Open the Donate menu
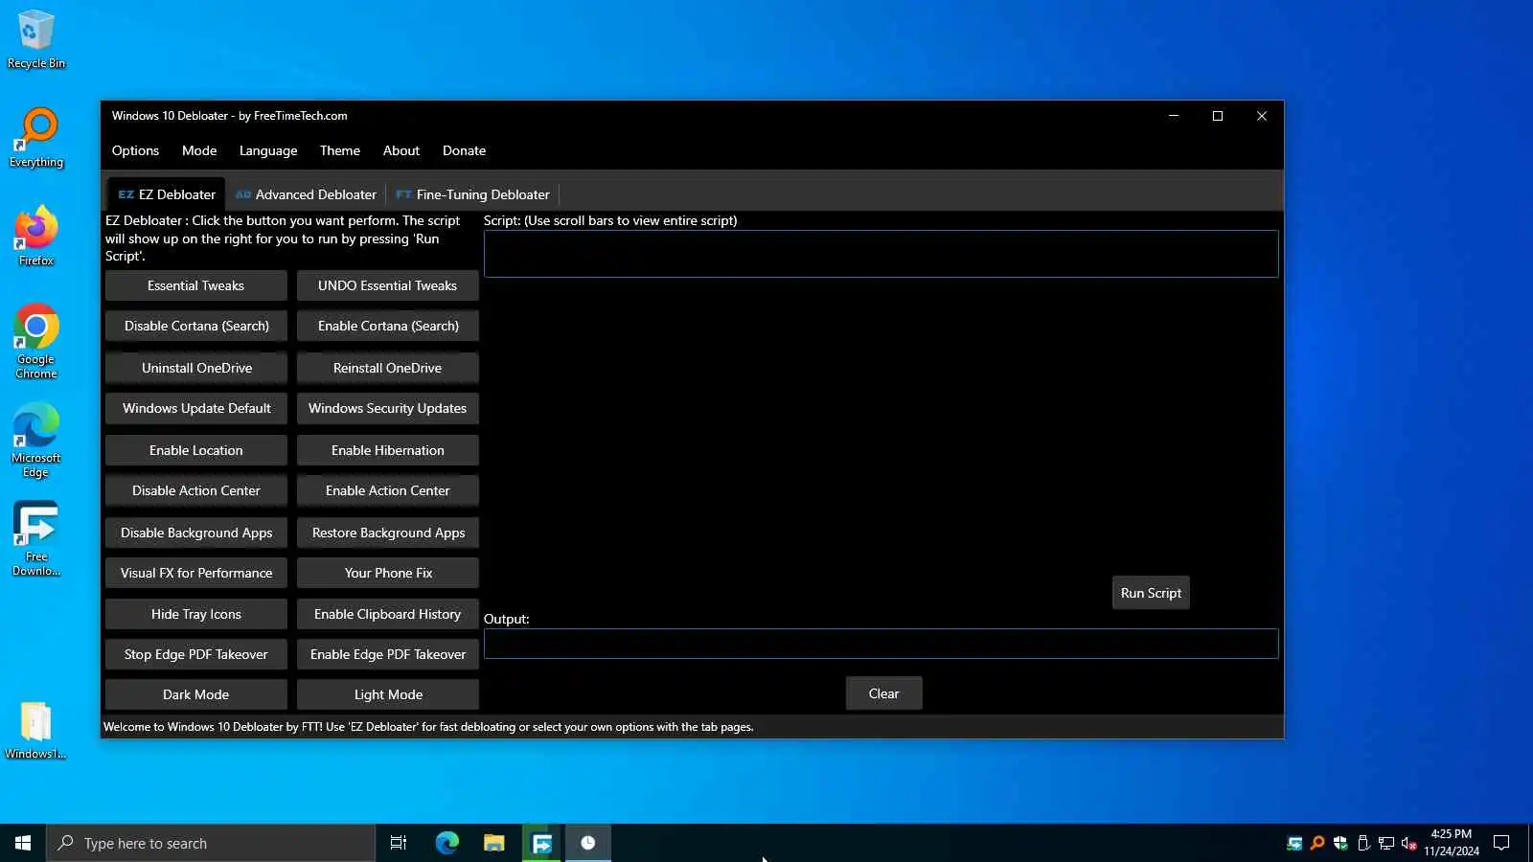Image resolution: width=1533 pixels, height=862 pixels. coord(464,150)
